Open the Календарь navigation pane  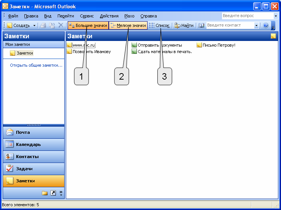(x=34, y=144)
